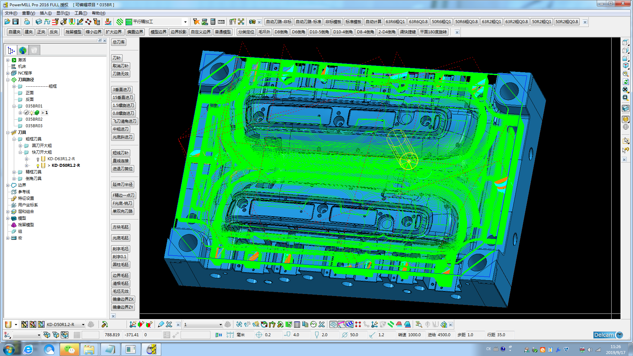The width and height of the screenshot is (633, 356).
Task: Click the print icon in main toolbar
Action: [x=27, y=22]
